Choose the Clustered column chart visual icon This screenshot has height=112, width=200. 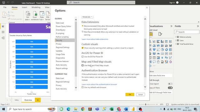point(162,41)
